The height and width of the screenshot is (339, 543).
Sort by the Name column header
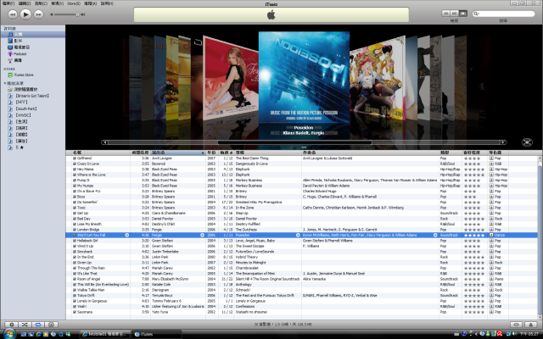100,153
